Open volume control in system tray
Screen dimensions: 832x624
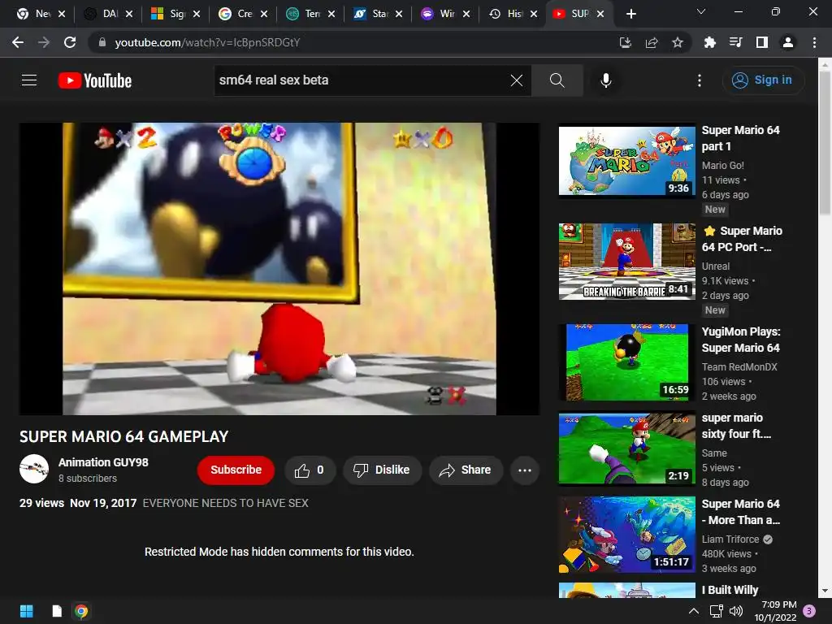pyautogui.click(x=736, y=611)
